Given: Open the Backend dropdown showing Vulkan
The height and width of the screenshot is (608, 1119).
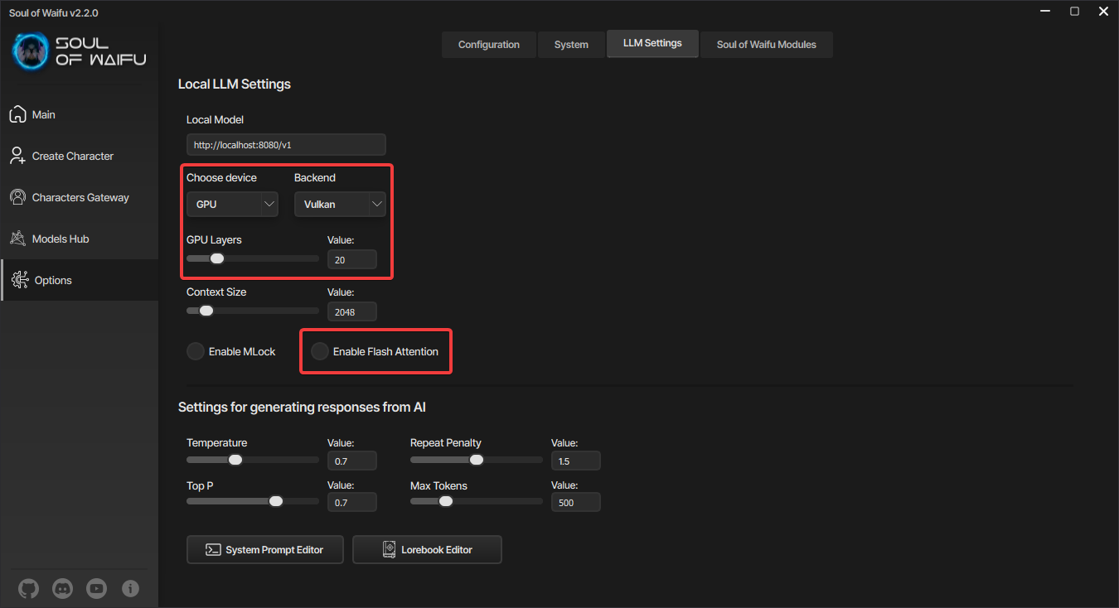Looking at the screenshot, I should click(340, 204).
